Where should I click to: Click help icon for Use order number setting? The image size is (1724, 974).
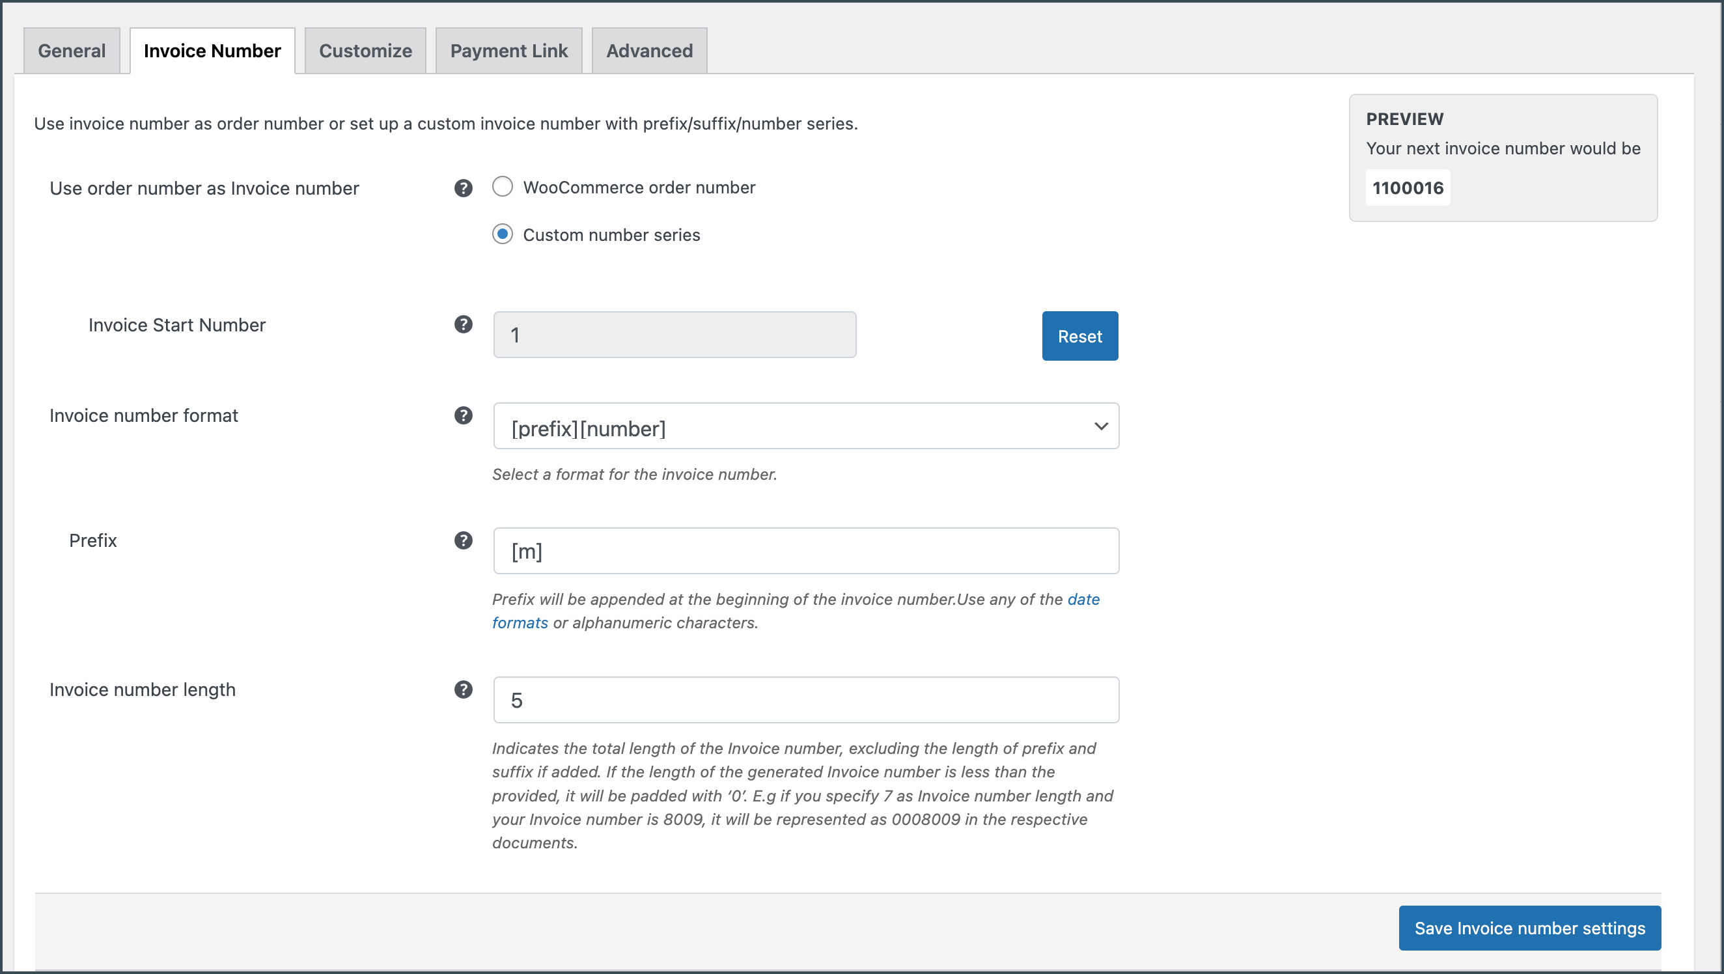[463, 188]
